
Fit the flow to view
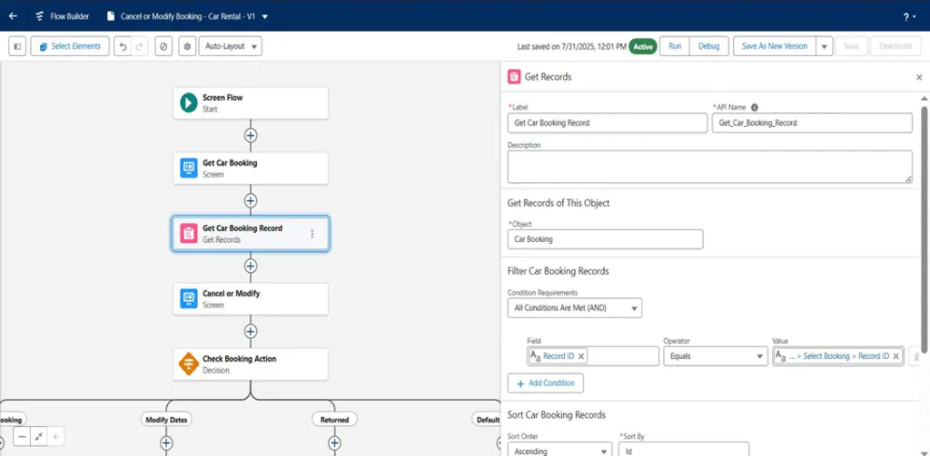click(x=38, y=437)
